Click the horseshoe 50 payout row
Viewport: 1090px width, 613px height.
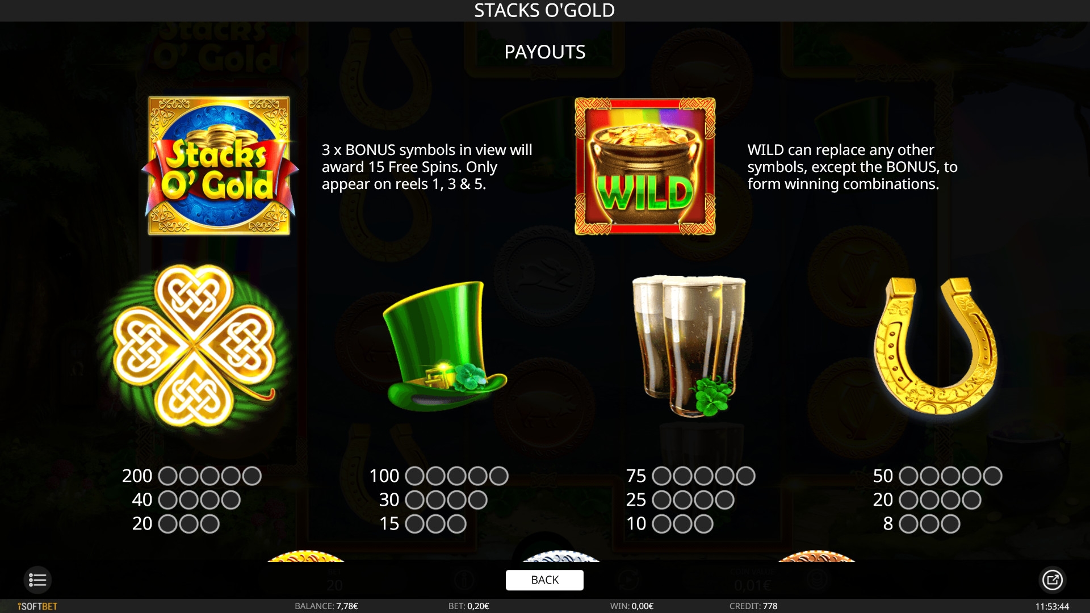937,476
